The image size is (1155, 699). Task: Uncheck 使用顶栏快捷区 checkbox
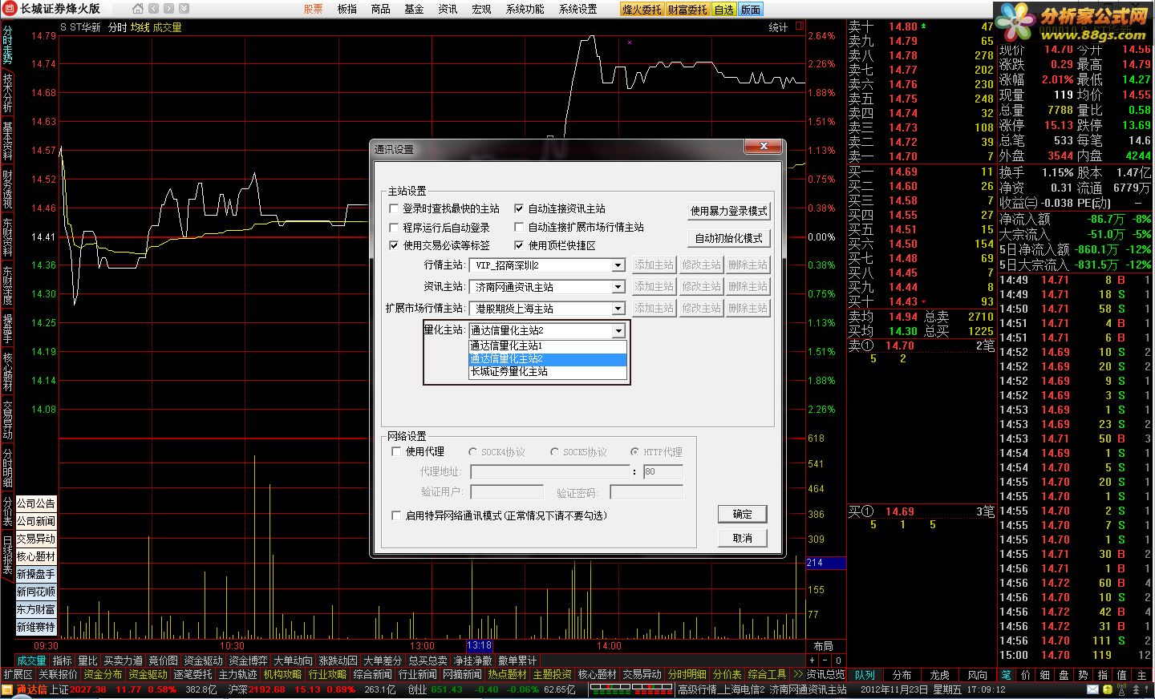[519, 245]
